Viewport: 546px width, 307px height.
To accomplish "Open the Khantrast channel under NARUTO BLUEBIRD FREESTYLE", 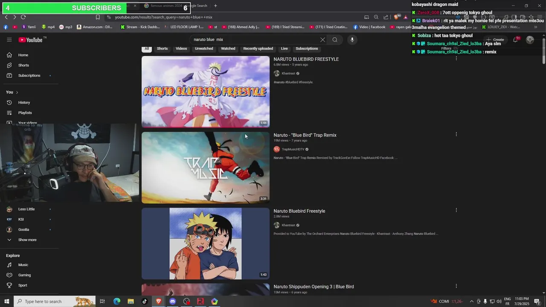I will click(x=288, y=73).
